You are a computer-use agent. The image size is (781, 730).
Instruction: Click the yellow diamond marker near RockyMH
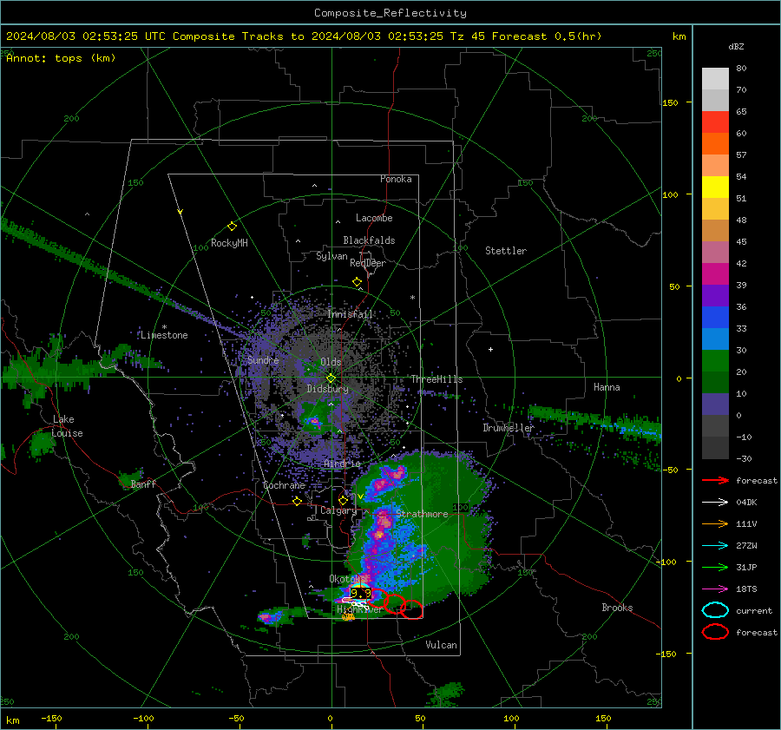tap(232, 227)
